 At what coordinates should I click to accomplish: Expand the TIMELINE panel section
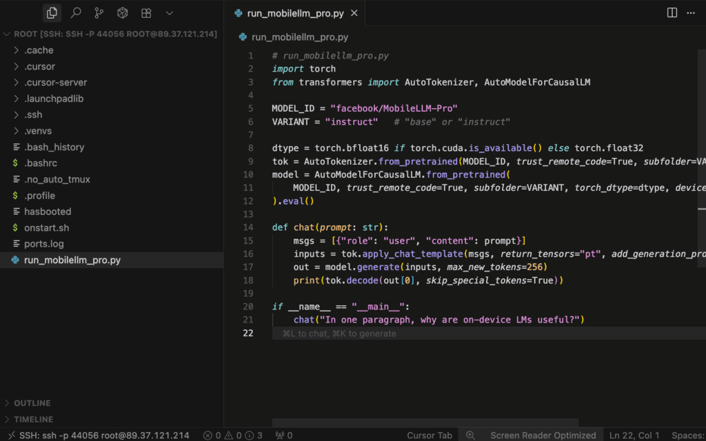tap(33, 419)
